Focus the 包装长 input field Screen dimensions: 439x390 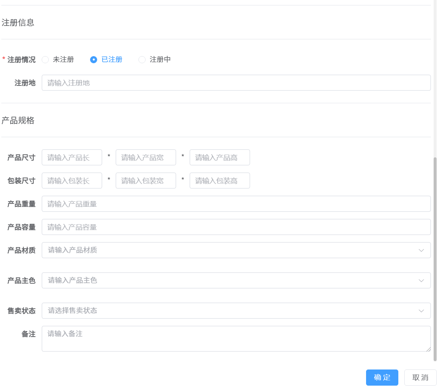[72, 181]
